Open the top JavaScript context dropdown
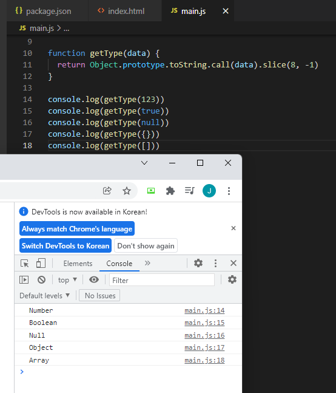The image size is (336, 393). (x=67, y=280)
